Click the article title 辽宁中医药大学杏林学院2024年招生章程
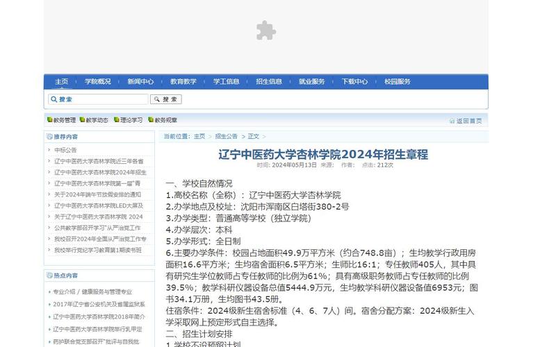This screenshot has width=533, height=347. pyautogui.click(x=323, y=155)
